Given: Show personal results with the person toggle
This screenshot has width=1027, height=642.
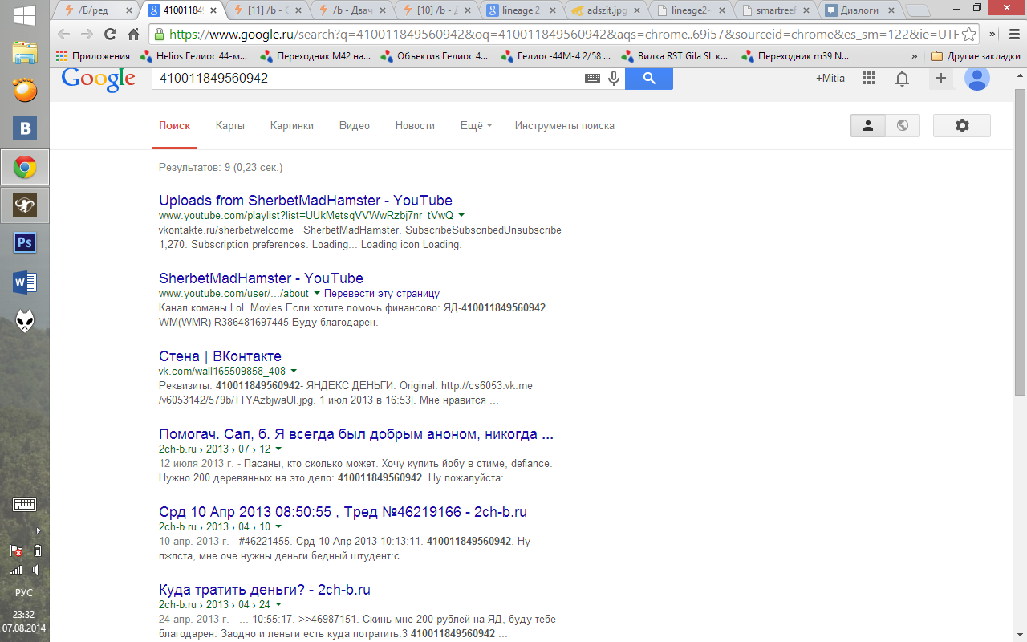Looking at the screenshot, I should coord(868,125).
